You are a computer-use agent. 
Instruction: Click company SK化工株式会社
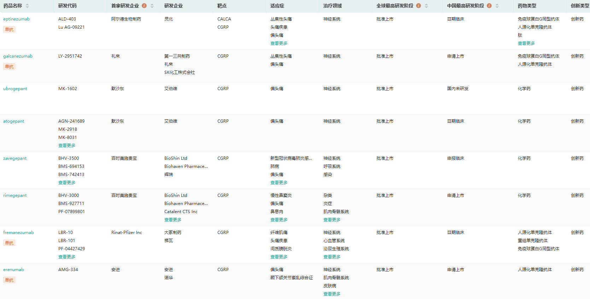coord(180,72)
